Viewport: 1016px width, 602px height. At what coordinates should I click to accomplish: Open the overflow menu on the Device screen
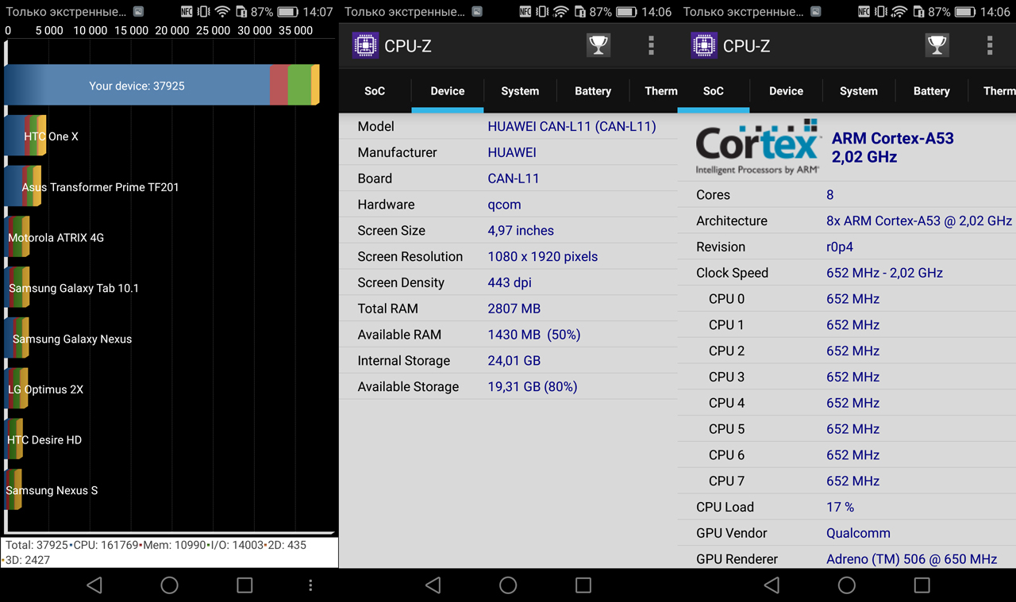(x=651, y=45)
